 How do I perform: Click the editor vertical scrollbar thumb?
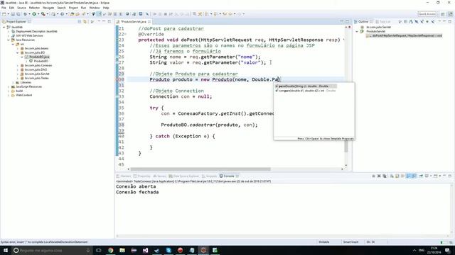click(x=346, y=147)
